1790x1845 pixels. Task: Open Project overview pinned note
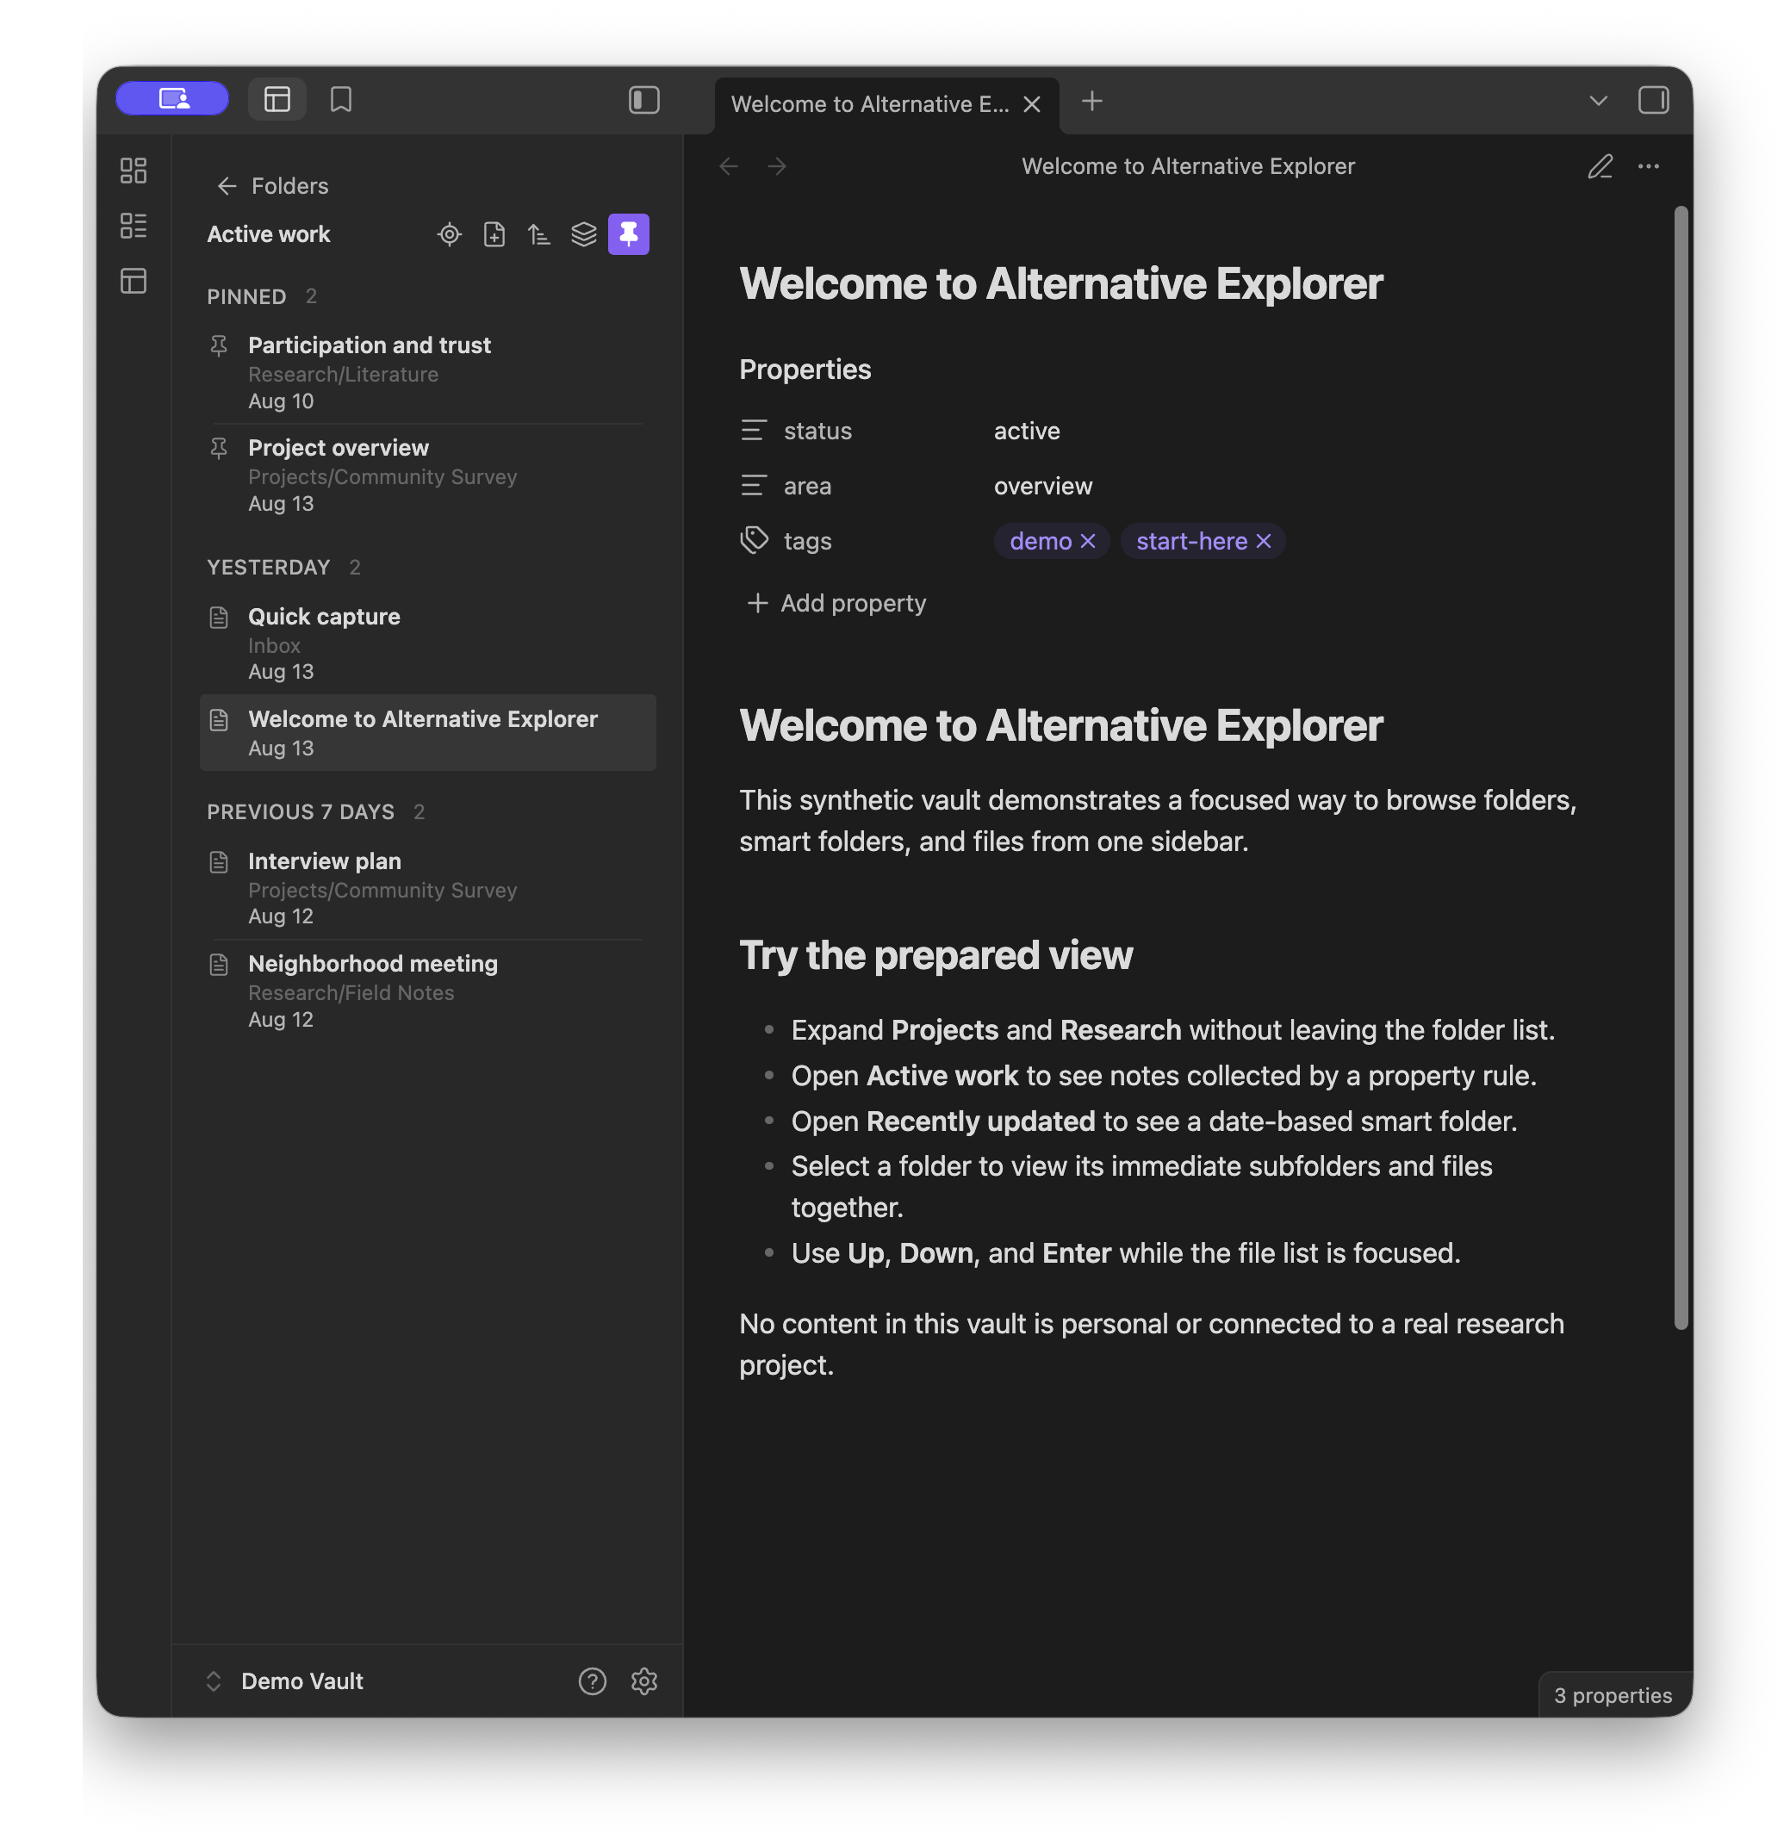[427, 475]
